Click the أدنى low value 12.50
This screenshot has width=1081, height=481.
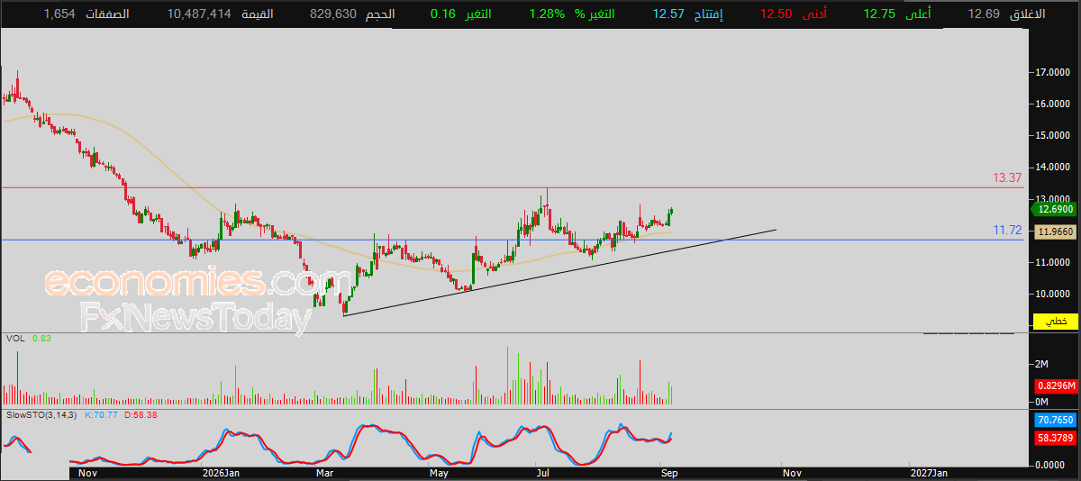tap(777, 14)
